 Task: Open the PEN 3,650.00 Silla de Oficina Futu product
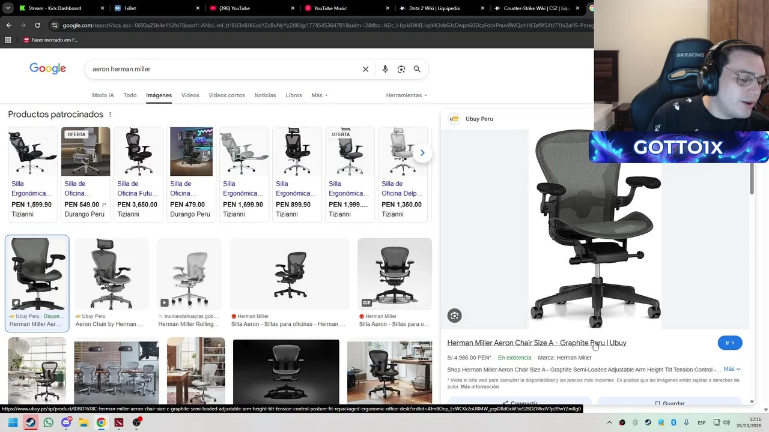point(138,174)
